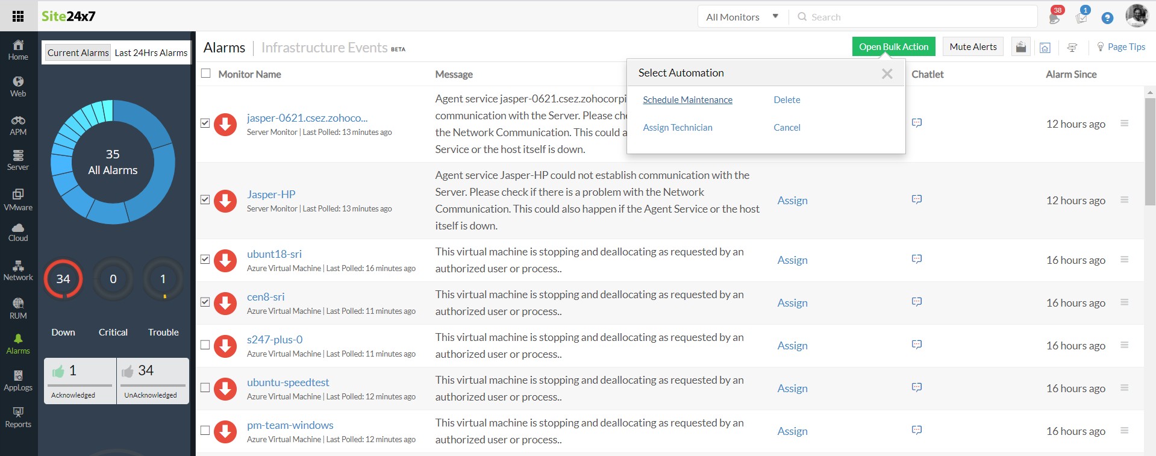Select the Alarms heading tab
The height and width of the screenshot is (456, 1156).
(x=224, y=48)
